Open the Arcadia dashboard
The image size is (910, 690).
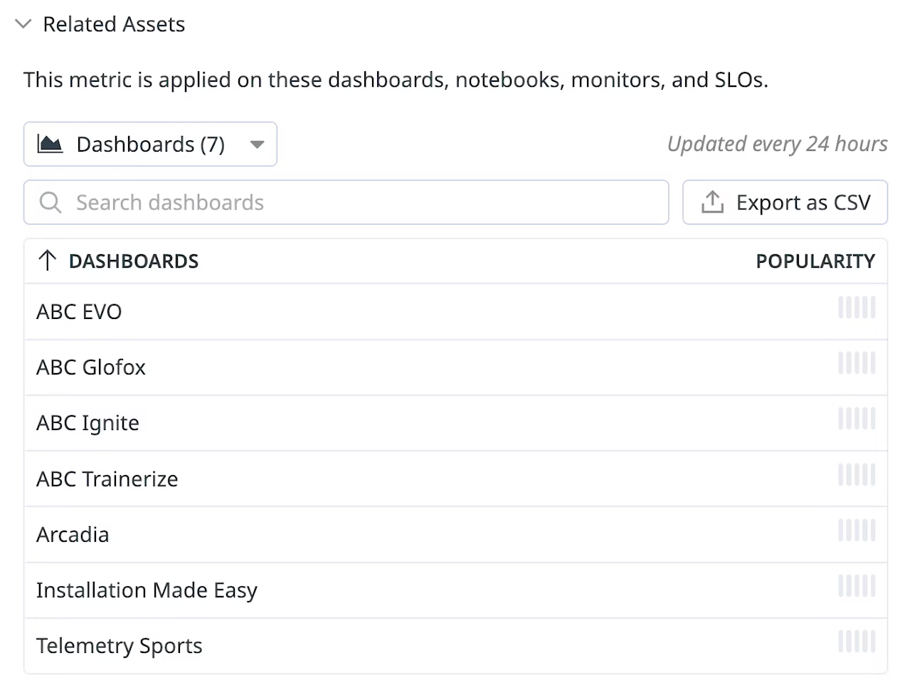(73, 535)
